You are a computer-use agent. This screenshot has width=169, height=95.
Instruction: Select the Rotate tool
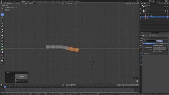pos(2,17)
